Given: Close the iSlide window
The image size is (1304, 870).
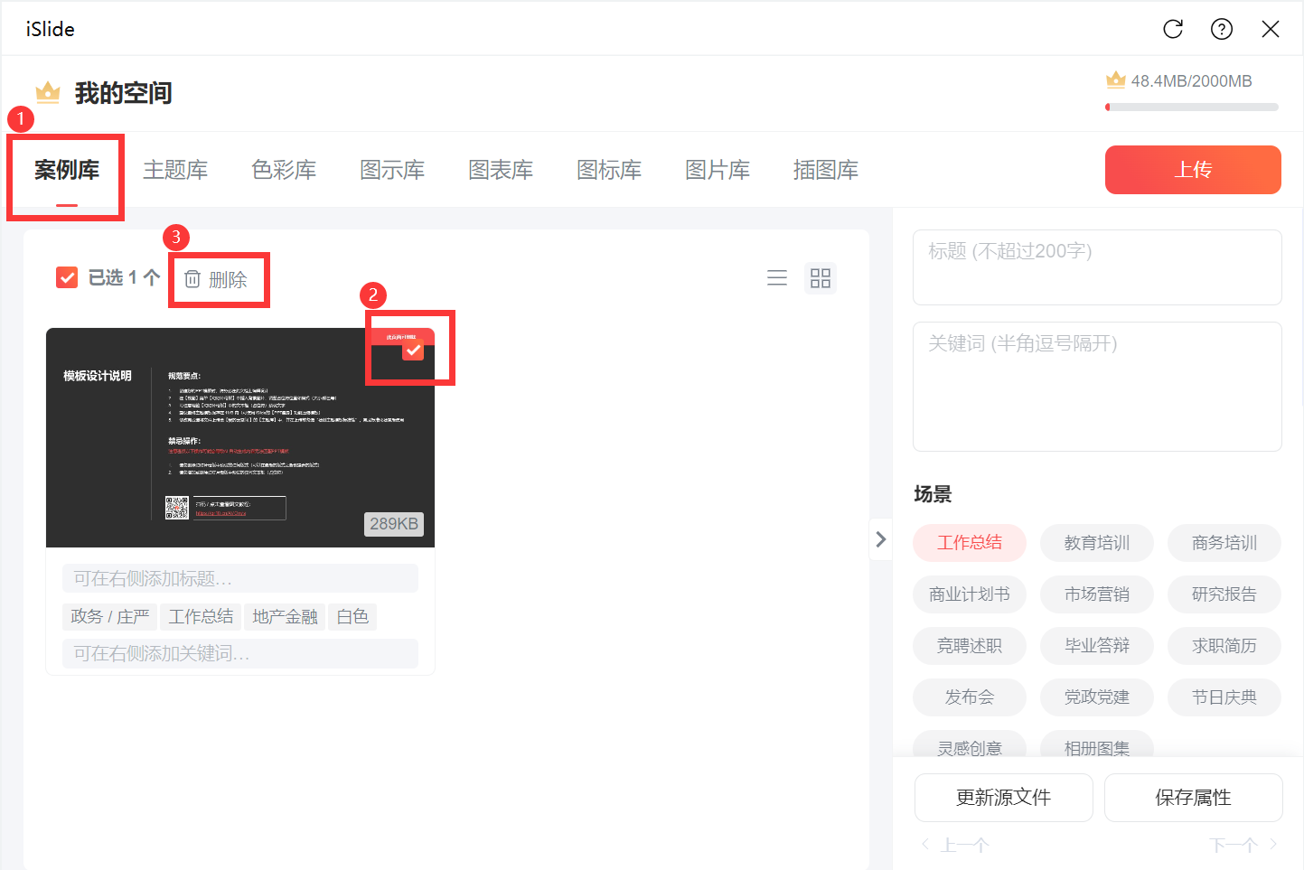Looking at the screenshot, I should (x=1271, y=29).
